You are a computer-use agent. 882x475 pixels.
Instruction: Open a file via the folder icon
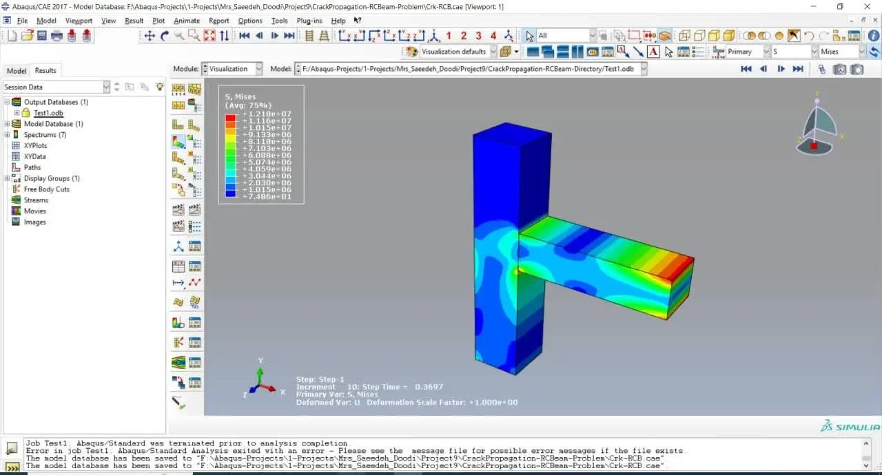(27, 36)
